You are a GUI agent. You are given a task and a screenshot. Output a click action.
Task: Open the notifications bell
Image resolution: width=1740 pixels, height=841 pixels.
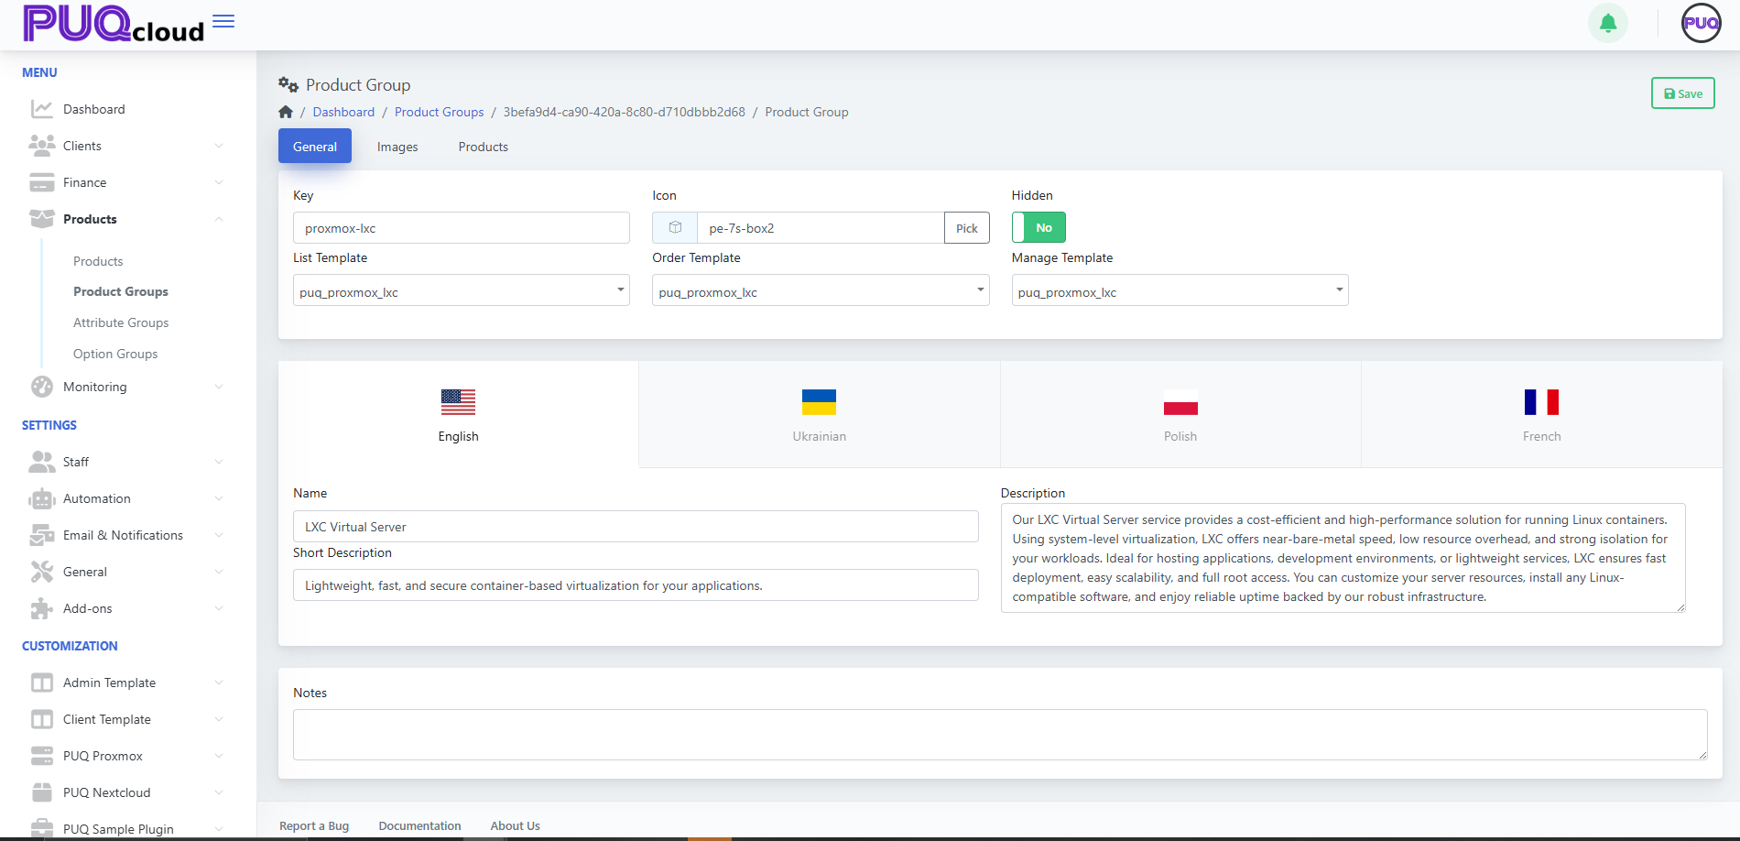(x=1607, y=23)
